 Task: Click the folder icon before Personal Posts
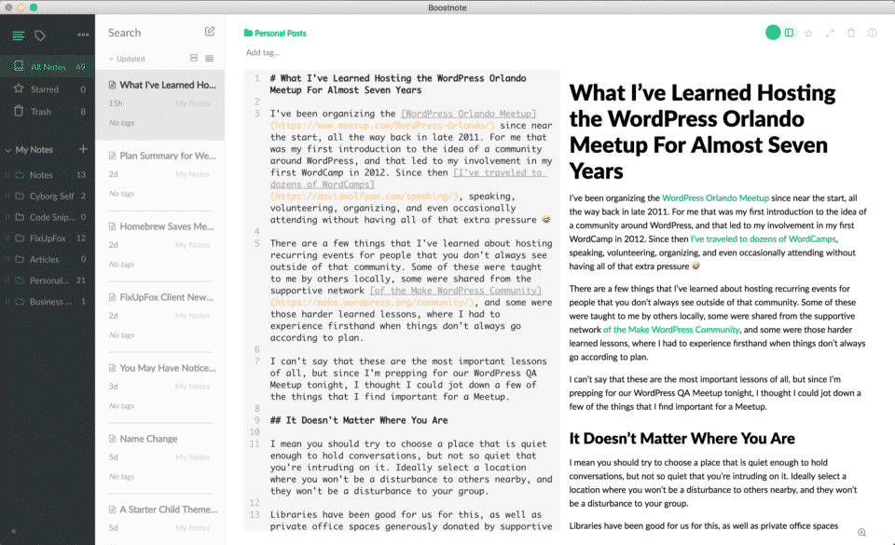(248, 33)
